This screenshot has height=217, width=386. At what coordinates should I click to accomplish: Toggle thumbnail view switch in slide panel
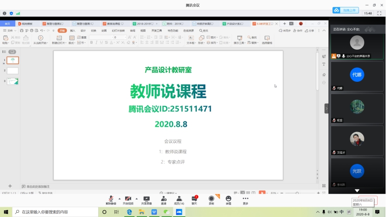(x=12, y=52)
